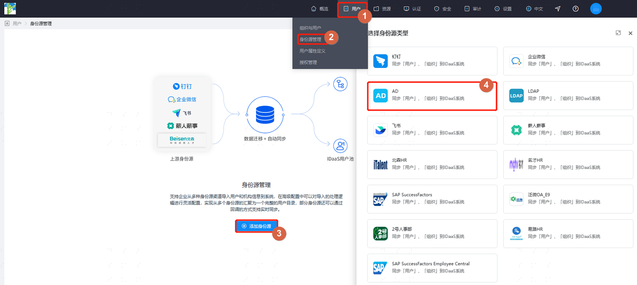This screenshot has height=285, width=637.
Task: Open the help question mark icon
Action: tap(575, 8)
